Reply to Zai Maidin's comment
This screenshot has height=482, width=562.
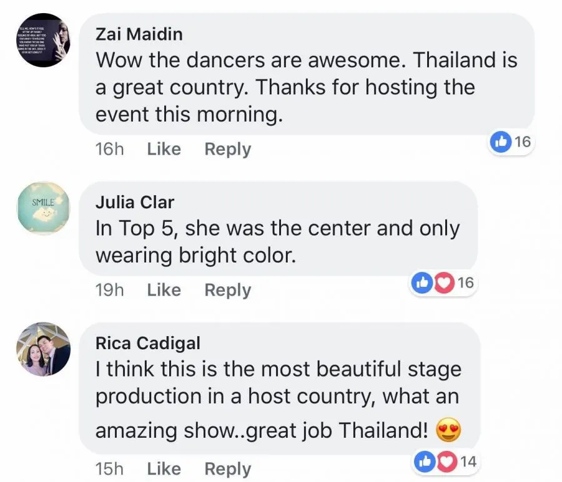click(x=227, y=149)
